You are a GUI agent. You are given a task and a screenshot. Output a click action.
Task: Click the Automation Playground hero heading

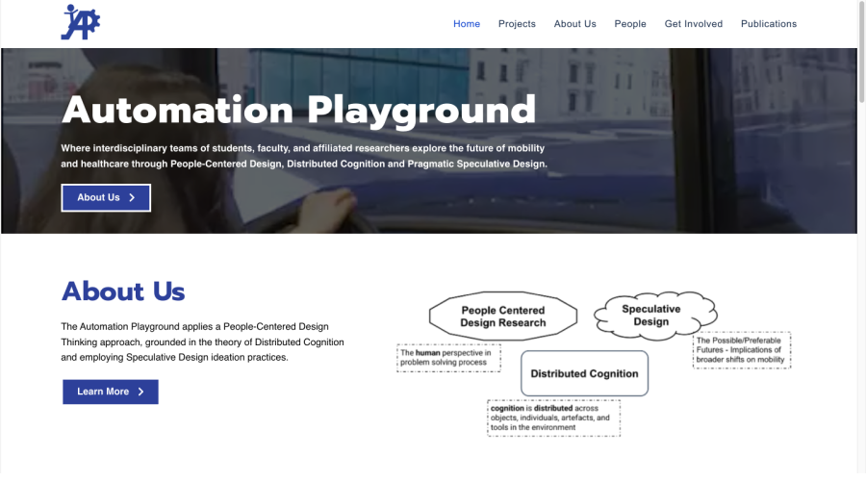pos(298,110)
